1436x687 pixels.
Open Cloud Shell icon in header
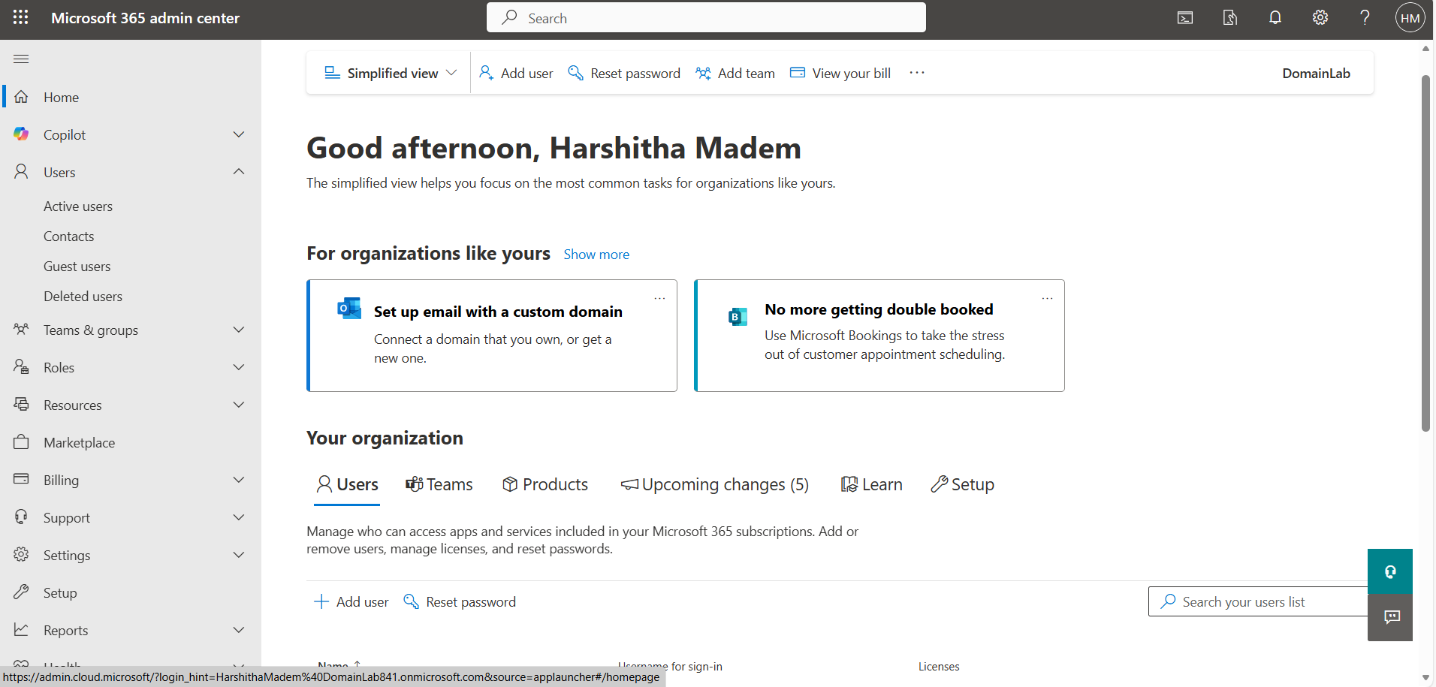click(x=1185, y=18)
